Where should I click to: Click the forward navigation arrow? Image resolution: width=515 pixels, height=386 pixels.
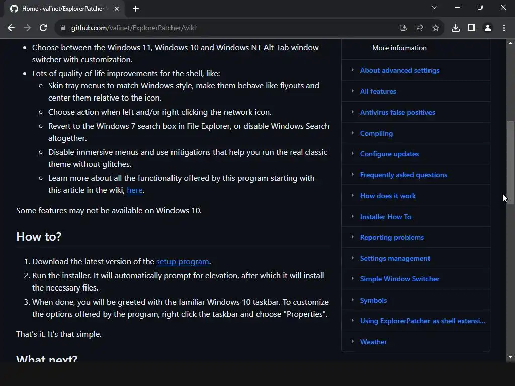(27, 28)
